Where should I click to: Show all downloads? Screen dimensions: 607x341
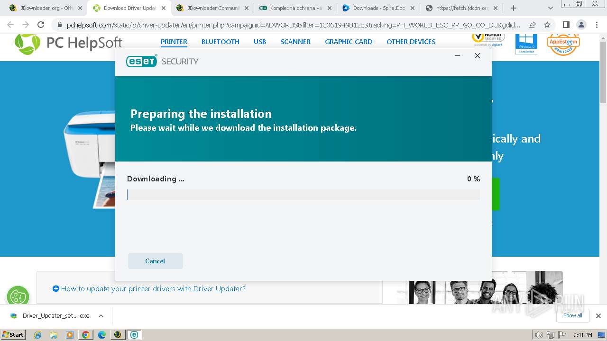(x=573, y=316)
